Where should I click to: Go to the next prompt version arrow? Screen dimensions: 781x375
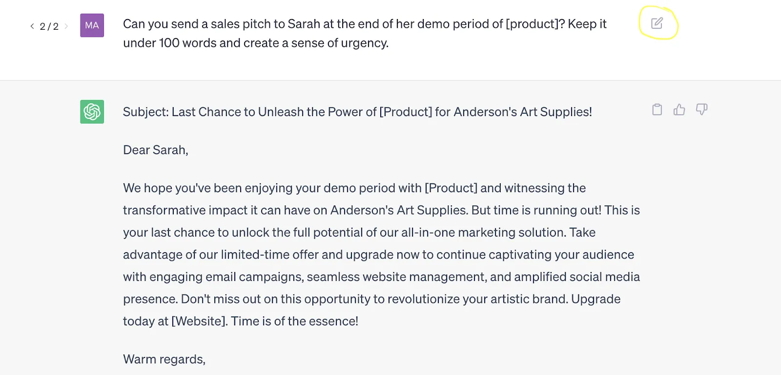click(x=66, y=26)
